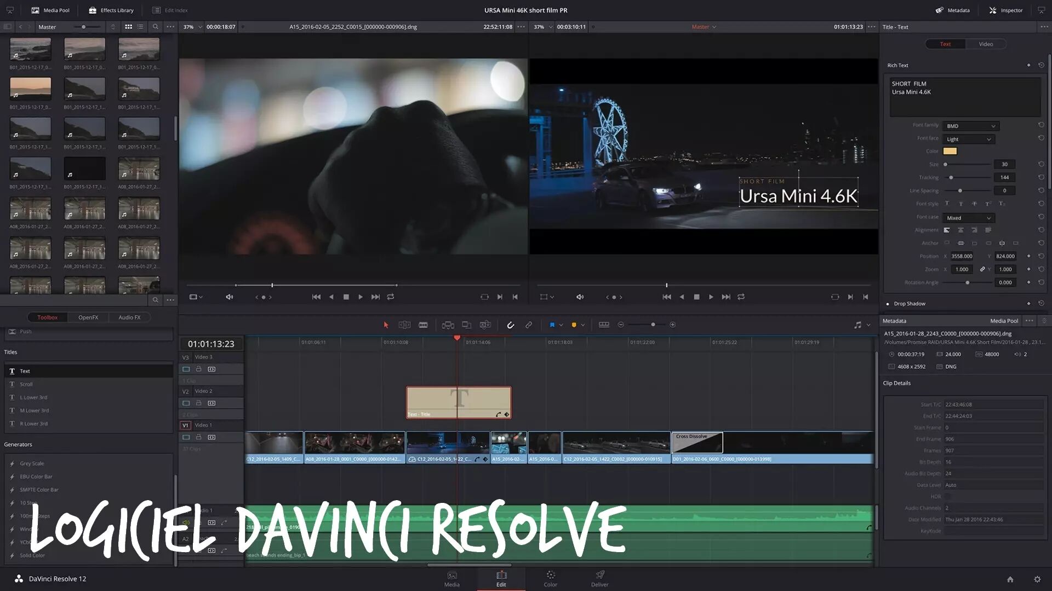Adjust the Rotation Angle slider

coord(967,283)
